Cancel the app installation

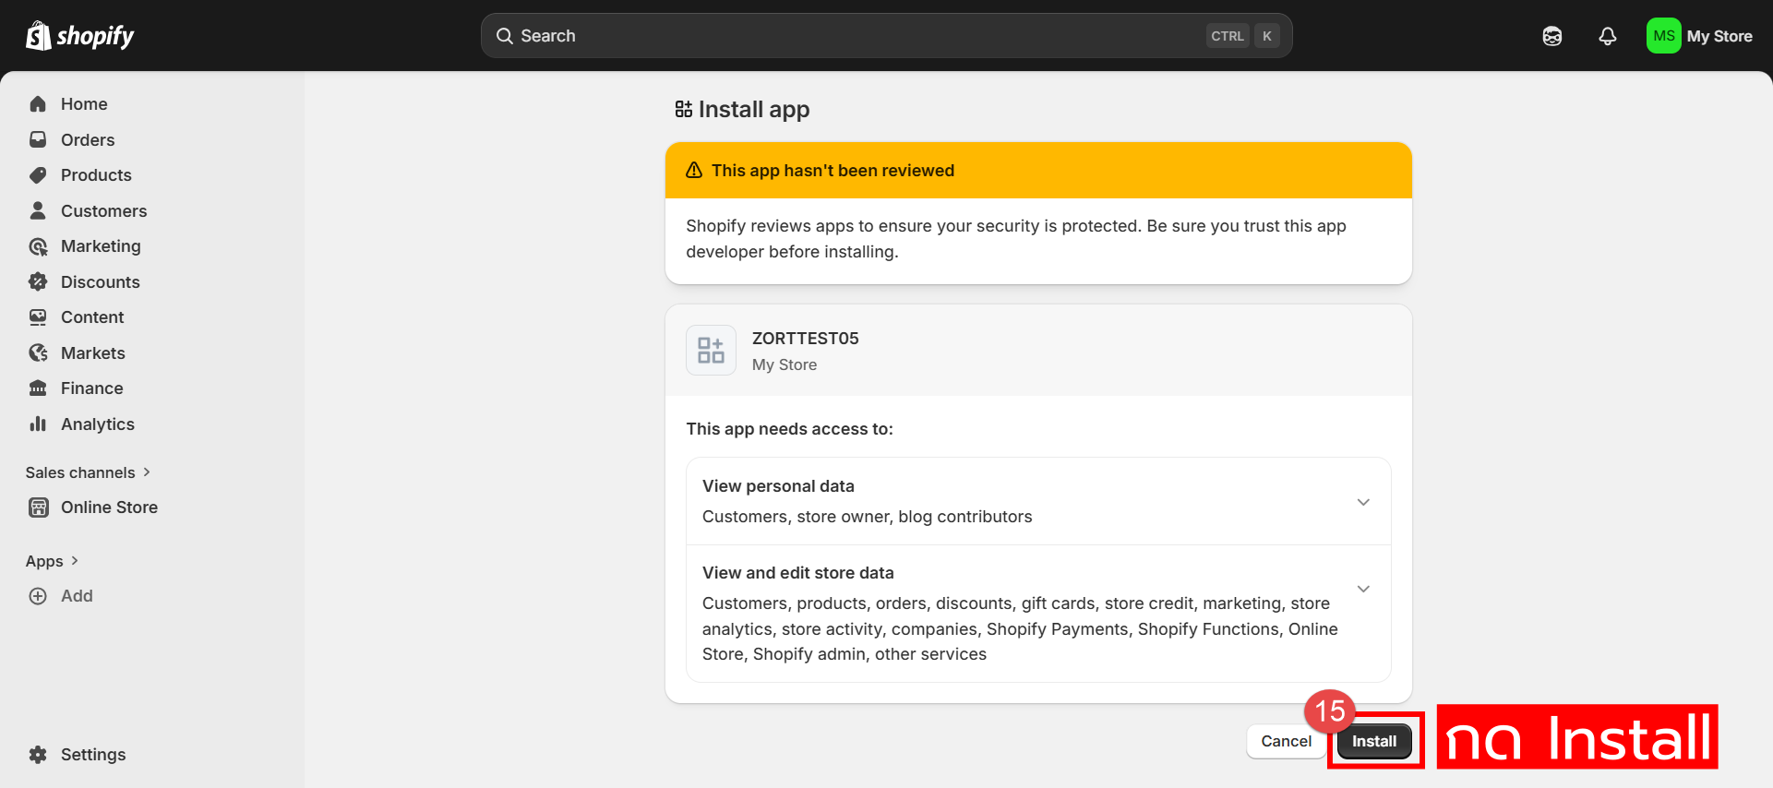(1286, 741)
